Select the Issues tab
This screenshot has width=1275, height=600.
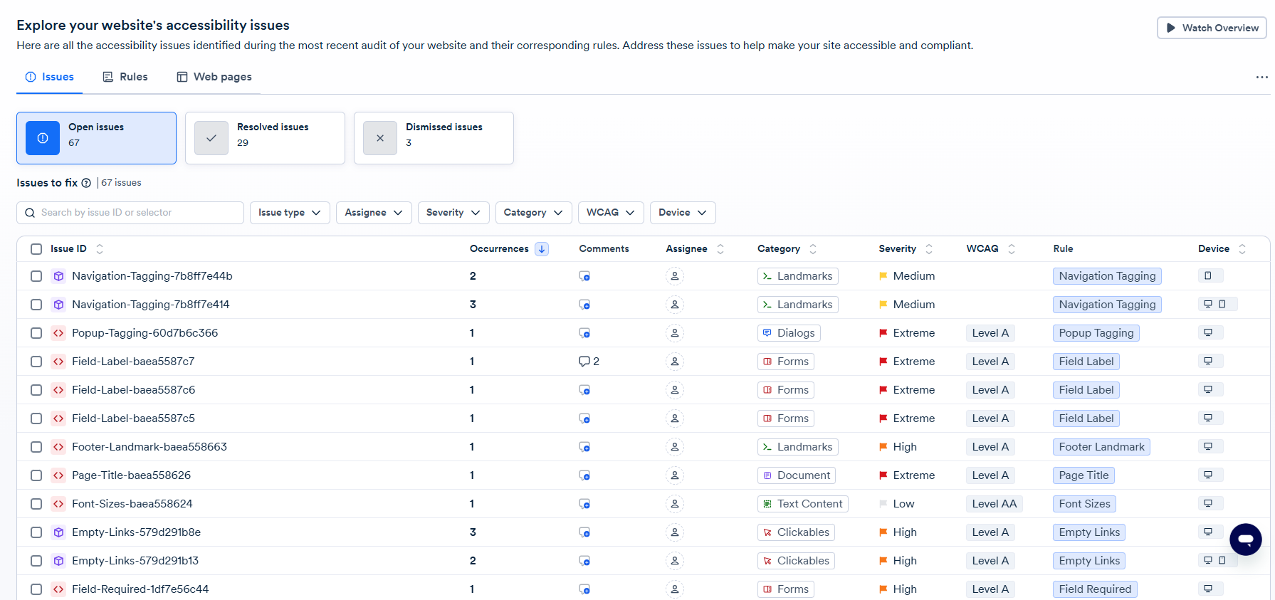(50, 77)
